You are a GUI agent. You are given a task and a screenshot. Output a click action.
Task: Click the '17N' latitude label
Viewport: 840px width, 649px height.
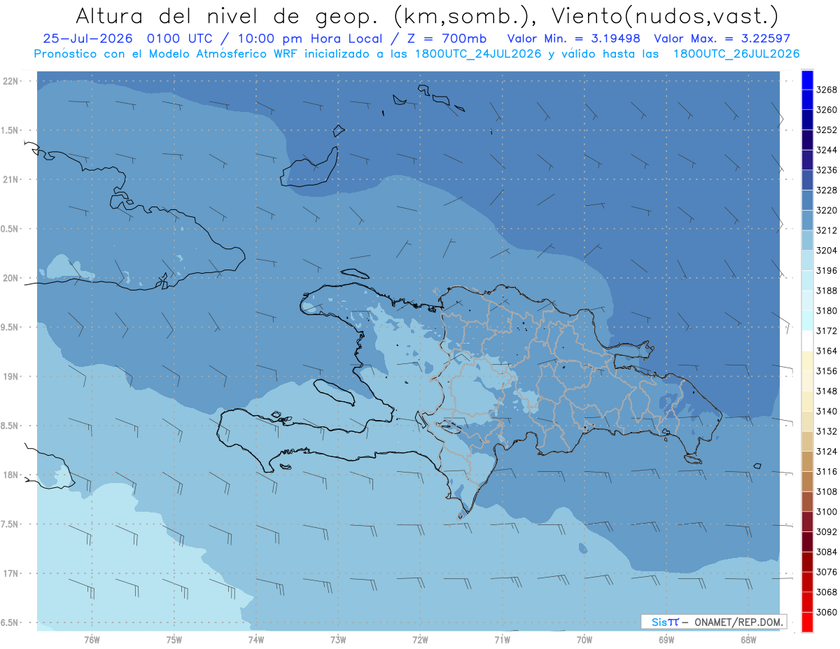(x=10, y=573)
